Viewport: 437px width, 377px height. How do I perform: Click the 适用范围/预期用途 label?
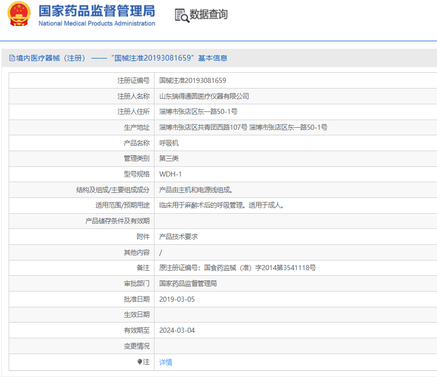coord(122,205)
